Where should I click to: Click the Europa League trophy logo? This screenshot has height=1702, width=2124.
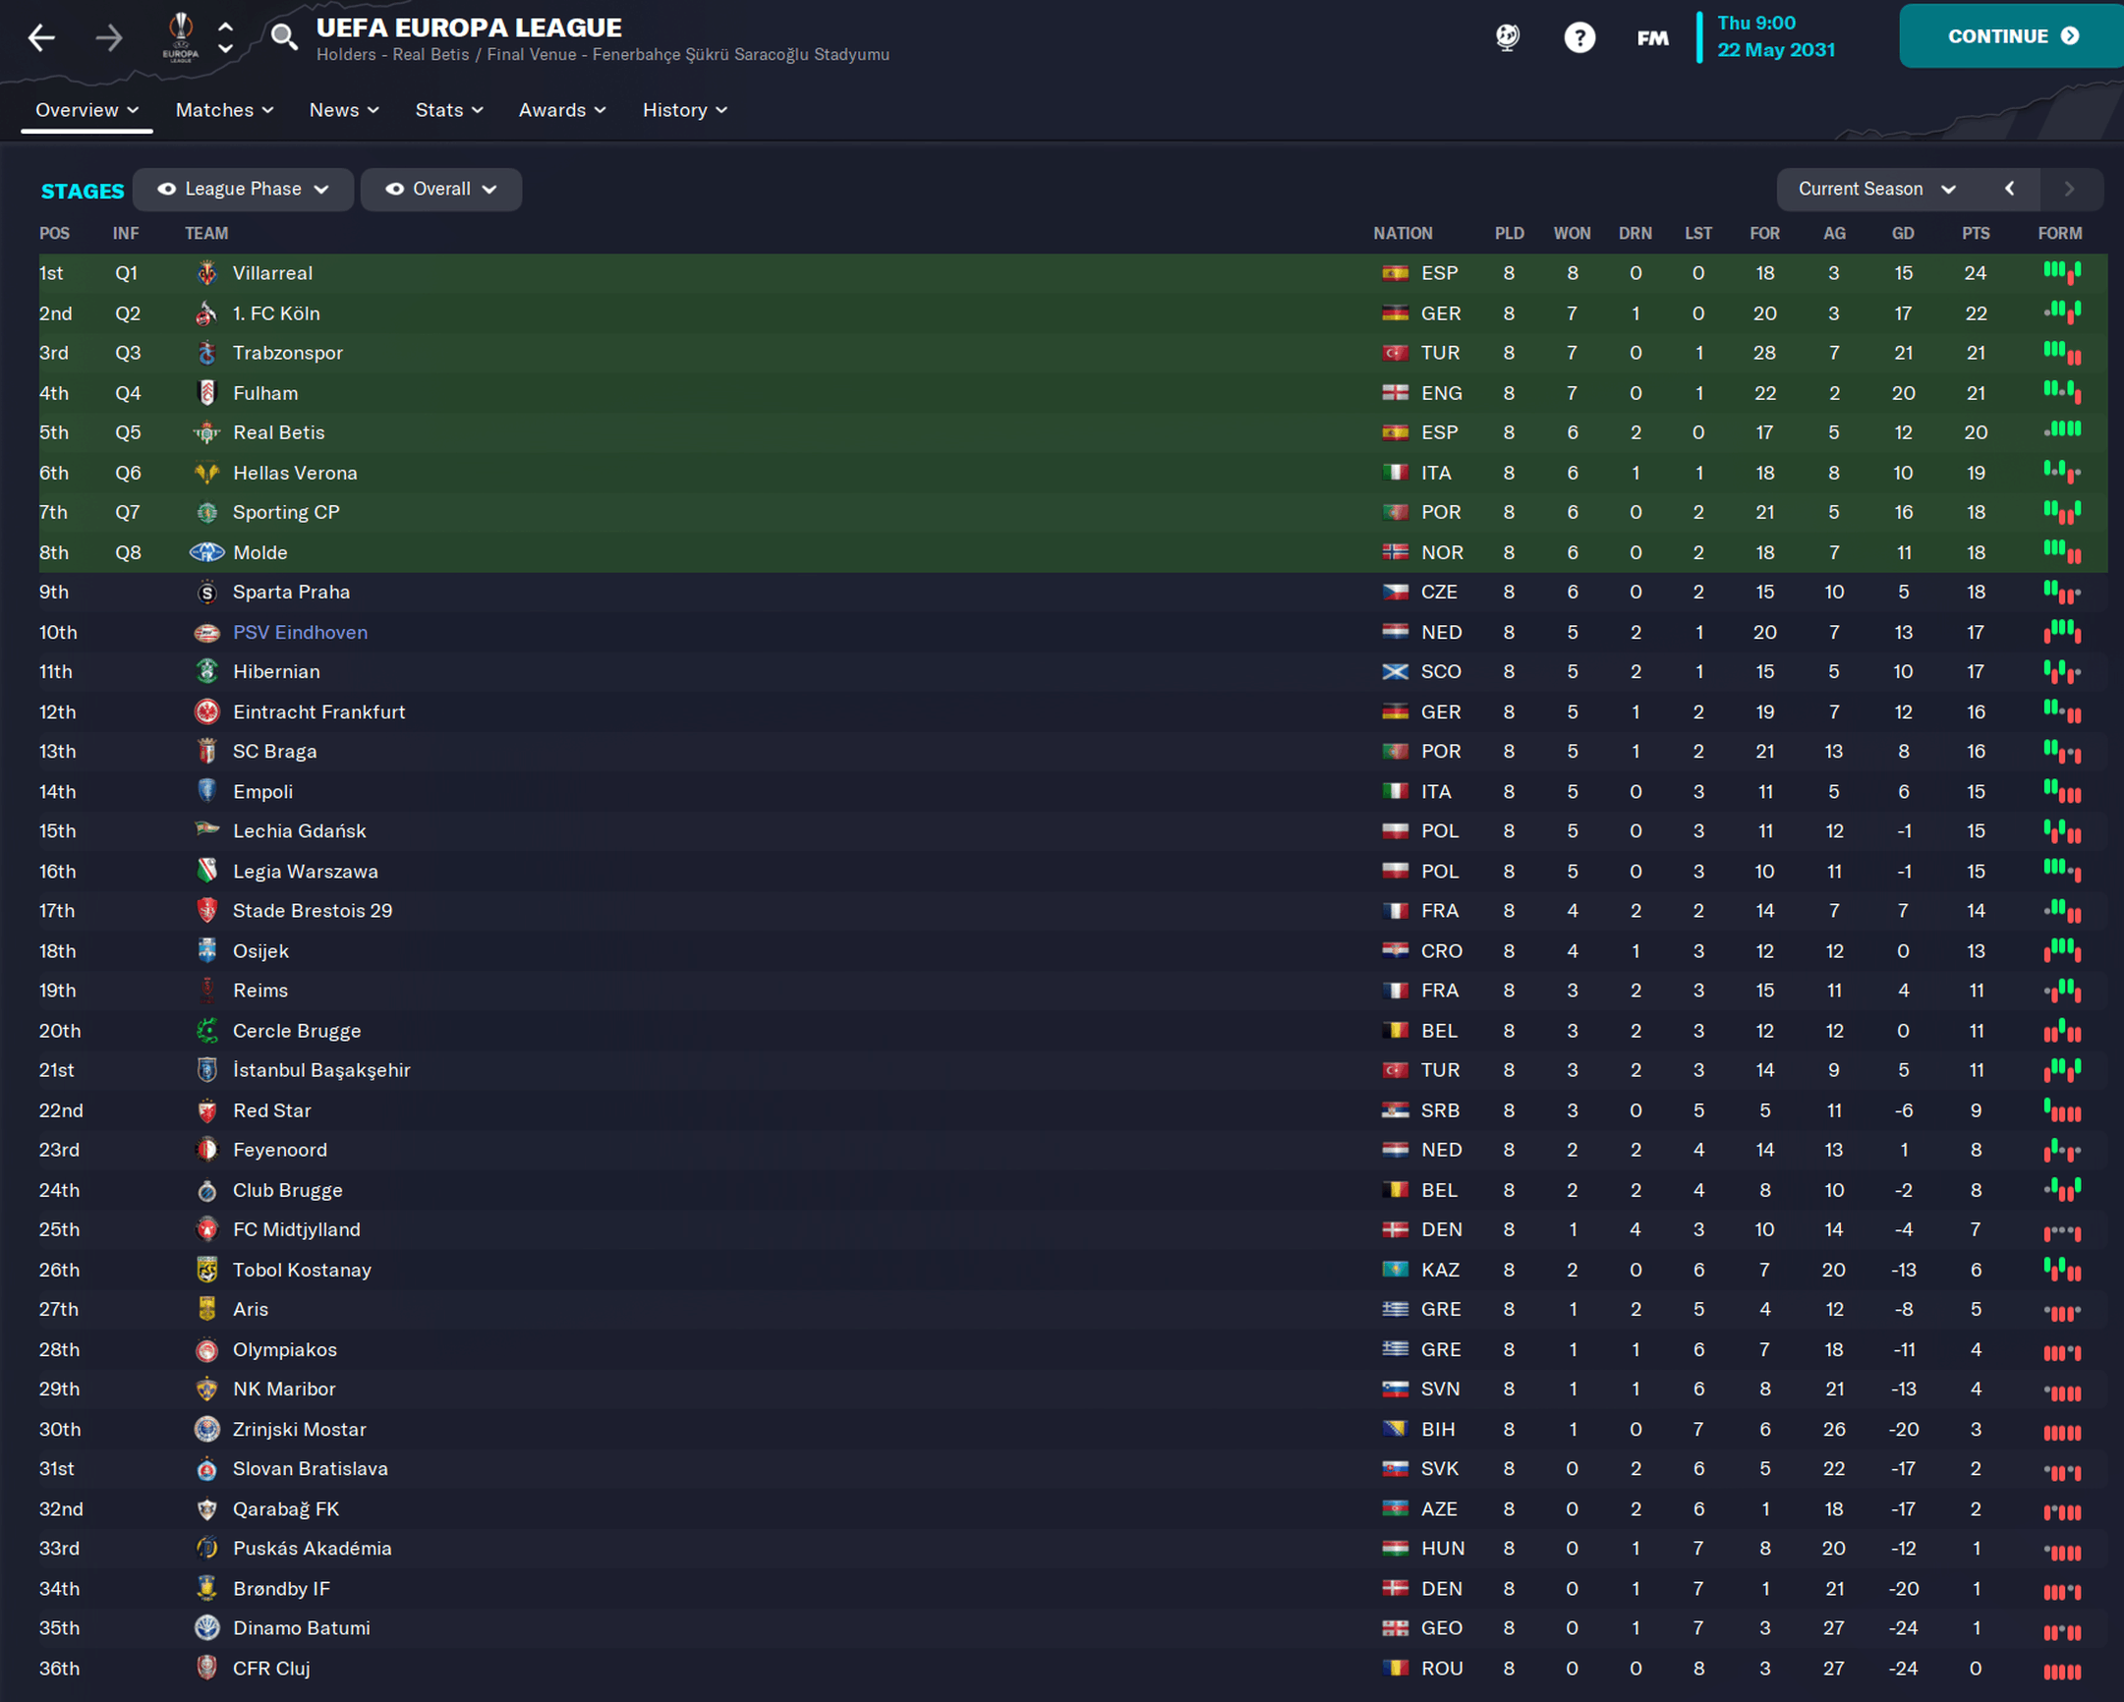point(181,37)
